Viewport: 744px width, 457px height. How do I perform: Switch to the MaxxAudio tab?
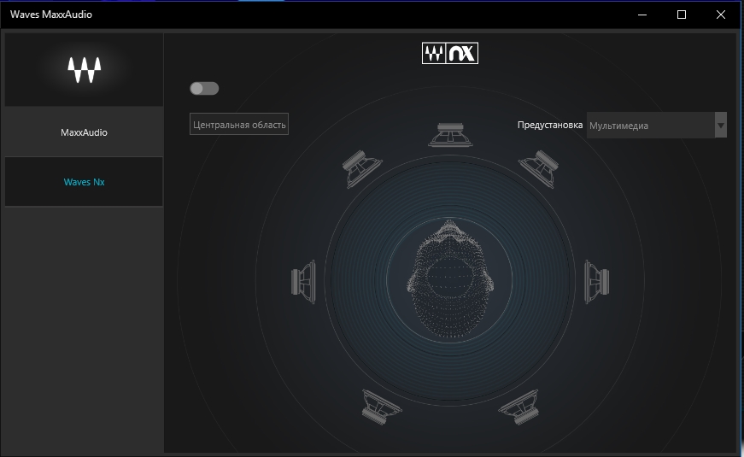84,132
